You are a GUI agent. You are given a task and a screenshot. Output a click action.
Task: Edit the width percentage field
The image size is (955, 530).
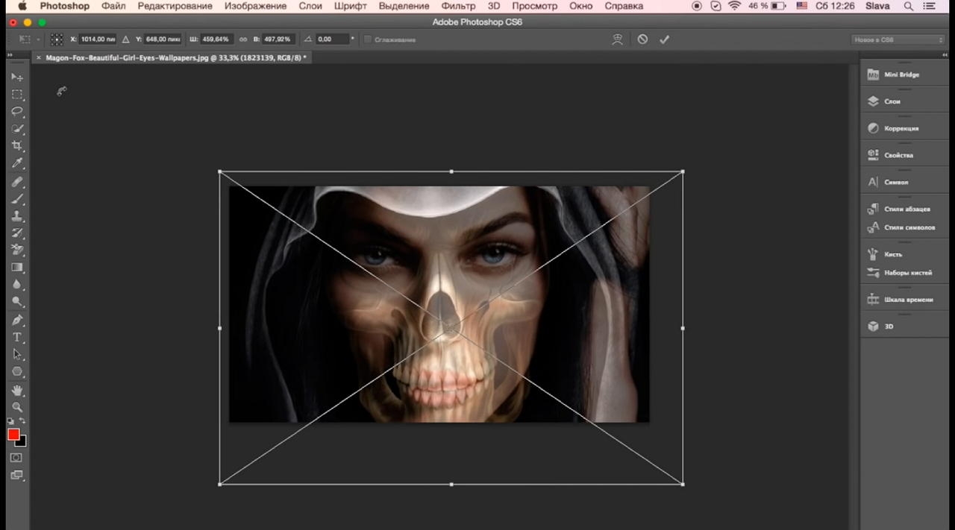pos(218,40)
